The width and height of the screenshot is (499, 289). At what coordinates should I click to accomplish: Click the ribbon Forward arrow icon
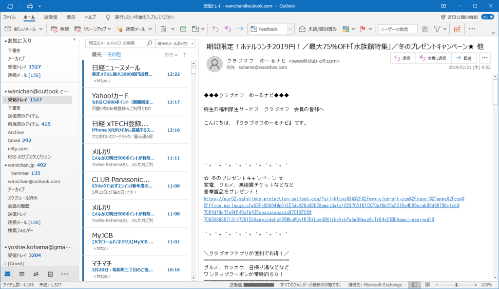tap(240, 29)
